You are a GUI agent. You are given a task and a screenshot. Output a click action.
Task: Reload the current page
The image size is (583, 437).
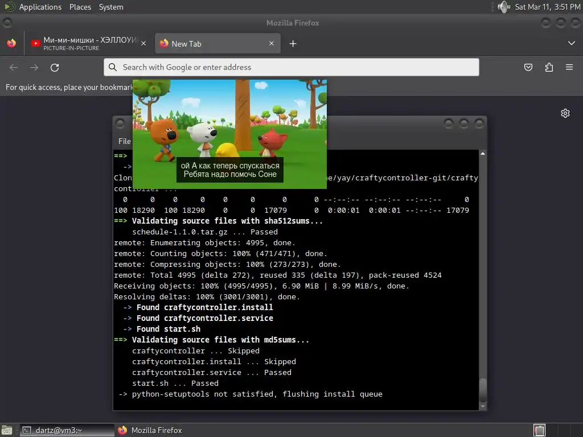click(55, 68)
